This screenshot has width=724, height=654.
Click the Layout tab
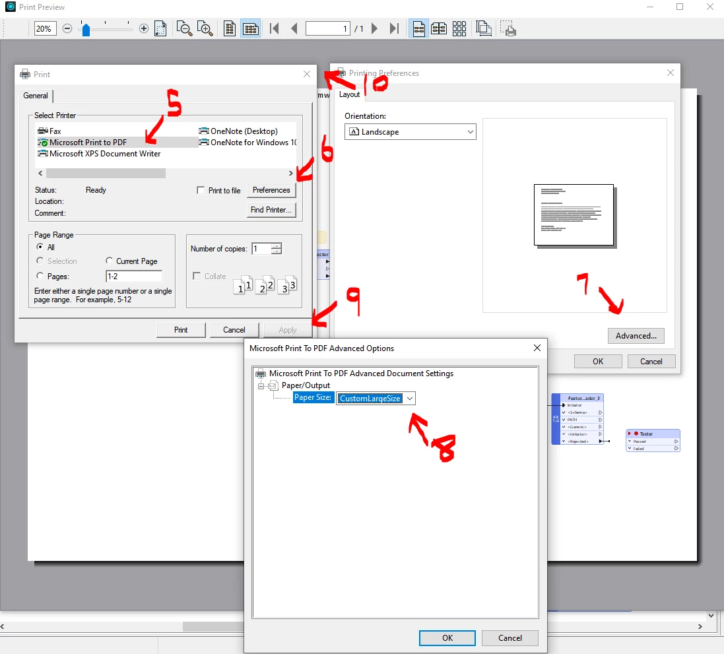[x=350, y=94]
